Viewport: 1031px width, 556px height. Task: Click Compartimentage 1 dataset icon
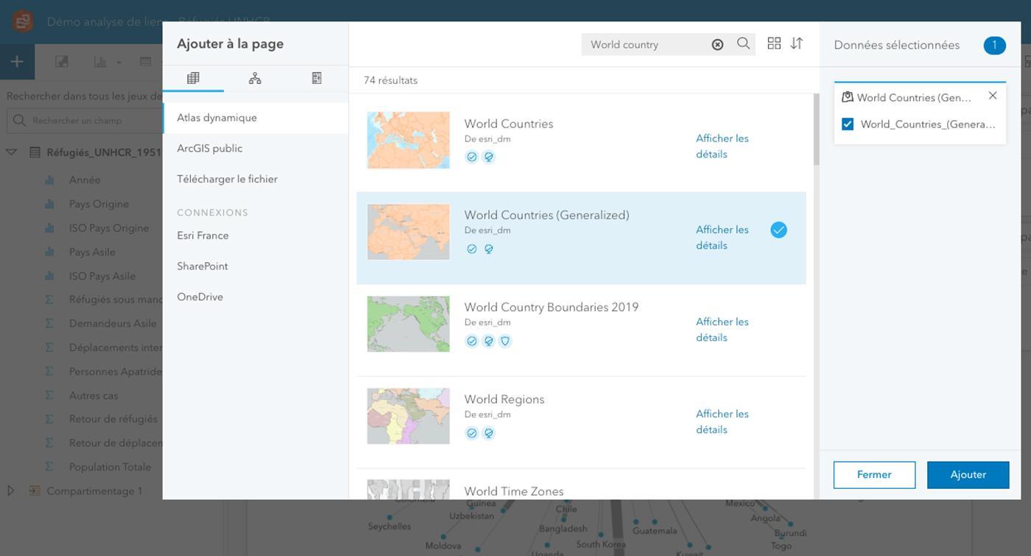[34, 490]
